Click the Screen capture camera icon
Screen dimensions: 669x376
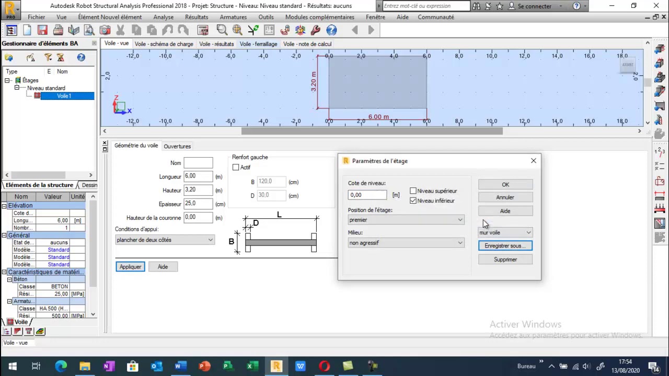105,30
